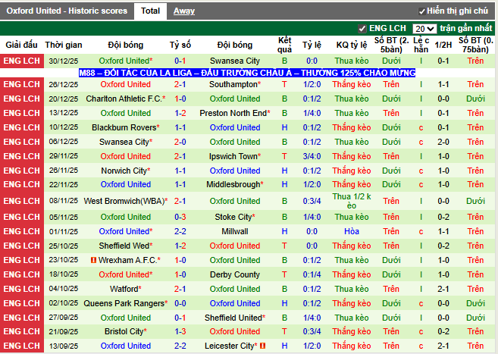Click the 3/4:0 odds in Ipswich Town row
Screen dimensions: 498x354
click(312, 156)
